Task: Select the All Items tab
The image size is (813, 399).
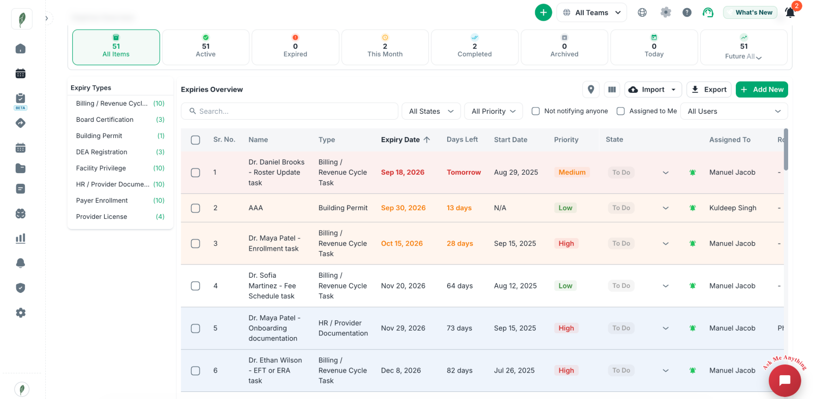Action: 116,47
